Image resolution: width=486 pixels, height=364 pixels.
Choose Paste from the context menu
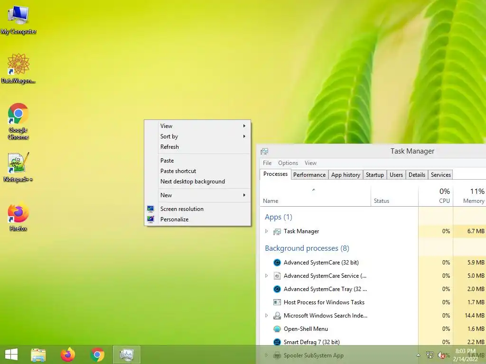(x=197, y=161)
